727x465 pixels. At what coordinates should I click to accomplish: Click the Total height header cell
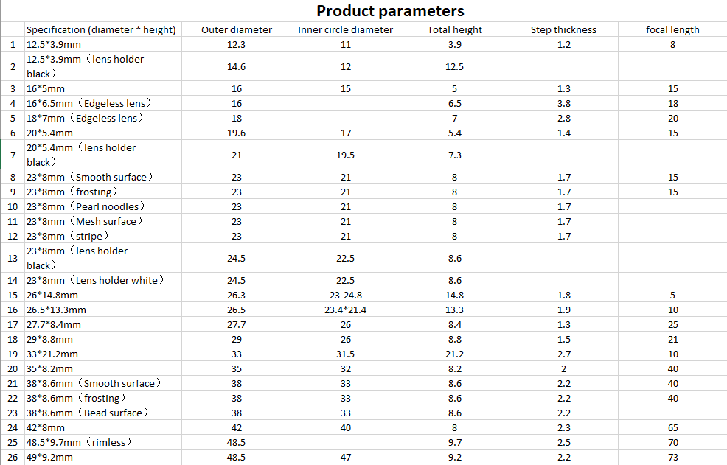(454, 29)
